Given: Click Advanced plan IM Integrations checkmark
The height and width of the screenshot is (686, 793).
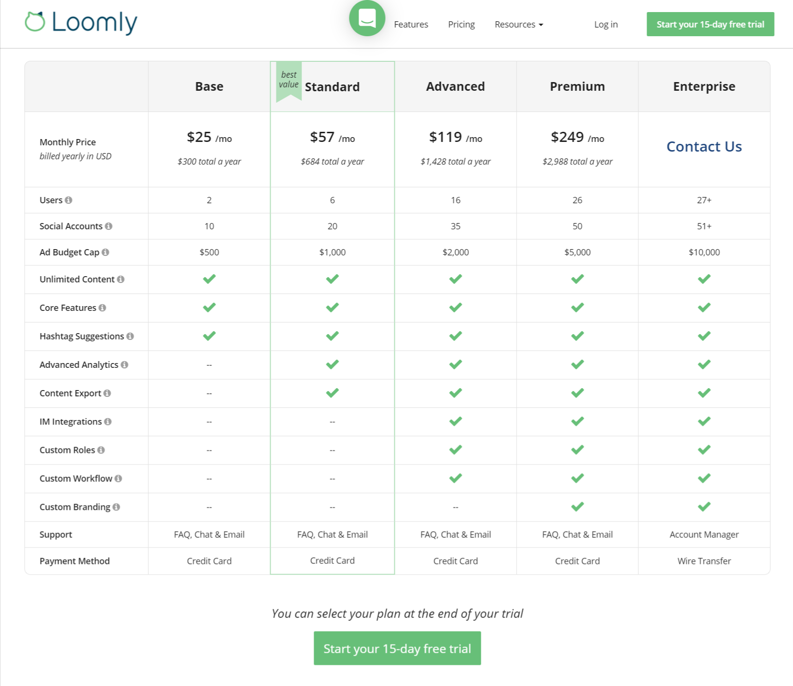Looking at the screenshot, I should point(456,421).
